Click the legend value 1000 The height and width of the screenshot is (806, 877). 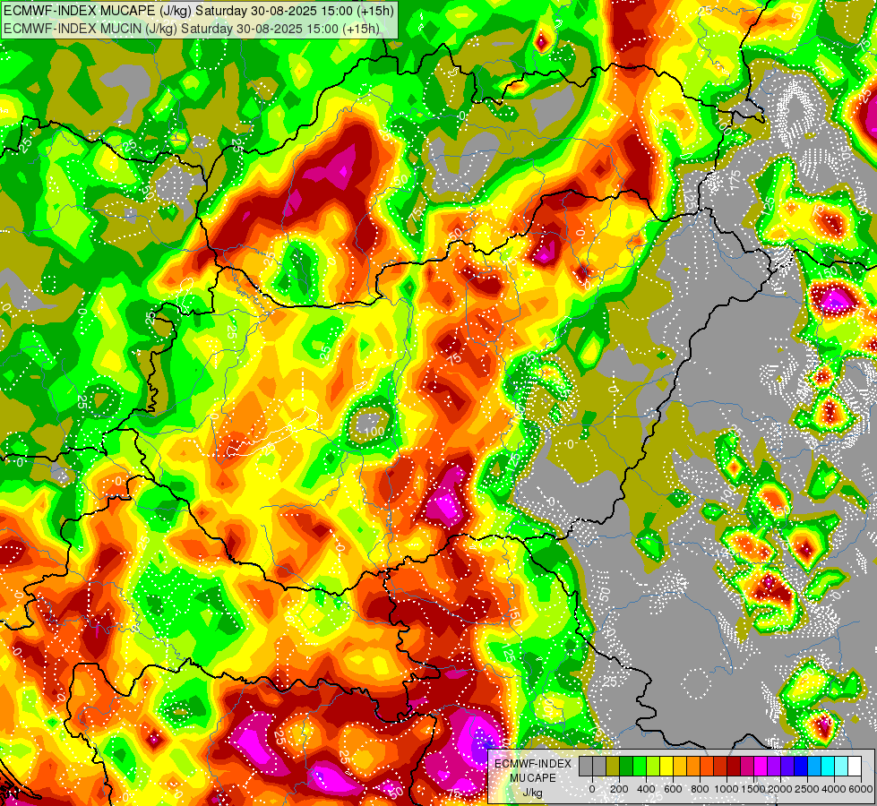click(x=727, y=789)
